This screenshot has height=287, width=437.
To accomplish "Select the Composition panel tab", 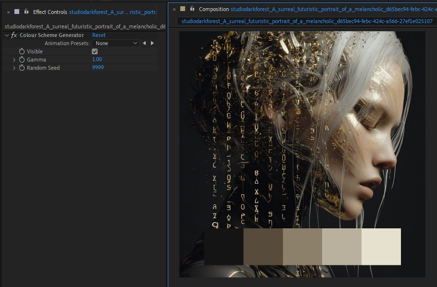I will coord(214,9).
